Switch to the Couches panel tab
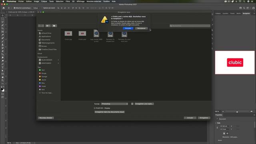This screenshot has height=144, width=256. tap(226, 13)
